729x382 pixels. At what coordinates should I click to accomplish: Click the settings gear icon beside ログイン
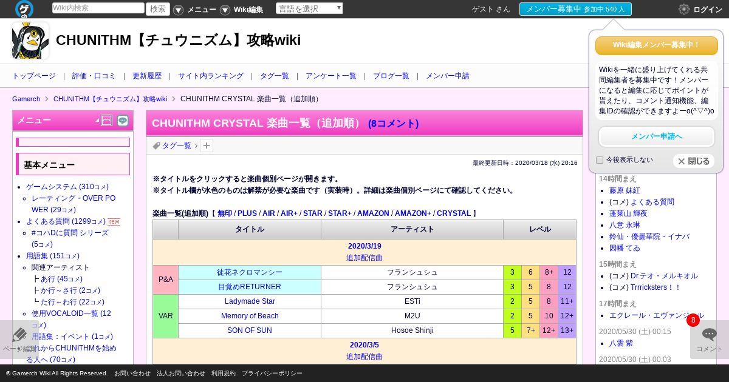(684, 9)
